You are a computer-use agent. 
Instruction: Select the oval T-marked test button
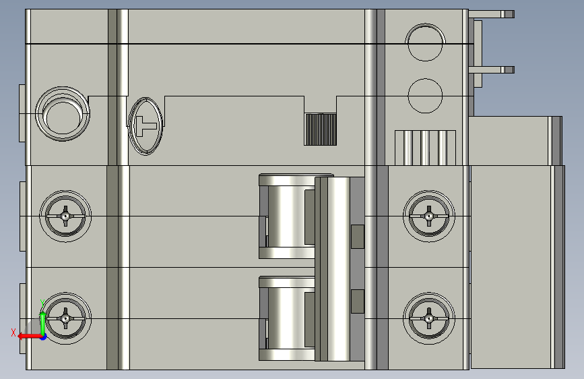[145, 126]
